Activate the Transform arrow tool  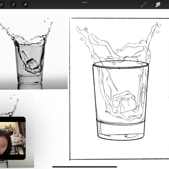pyautogui.click(x=25, y=4)
